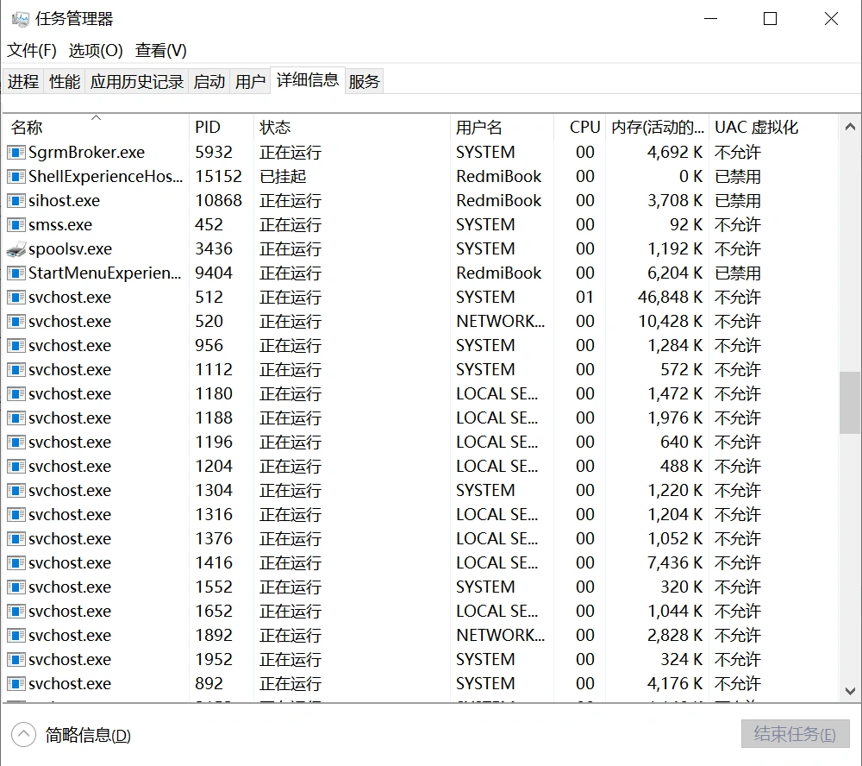The width and height of the screenshot is (862, 766).
Task: Switch to the 性能 tab
Action: click(x=65, y=81)
